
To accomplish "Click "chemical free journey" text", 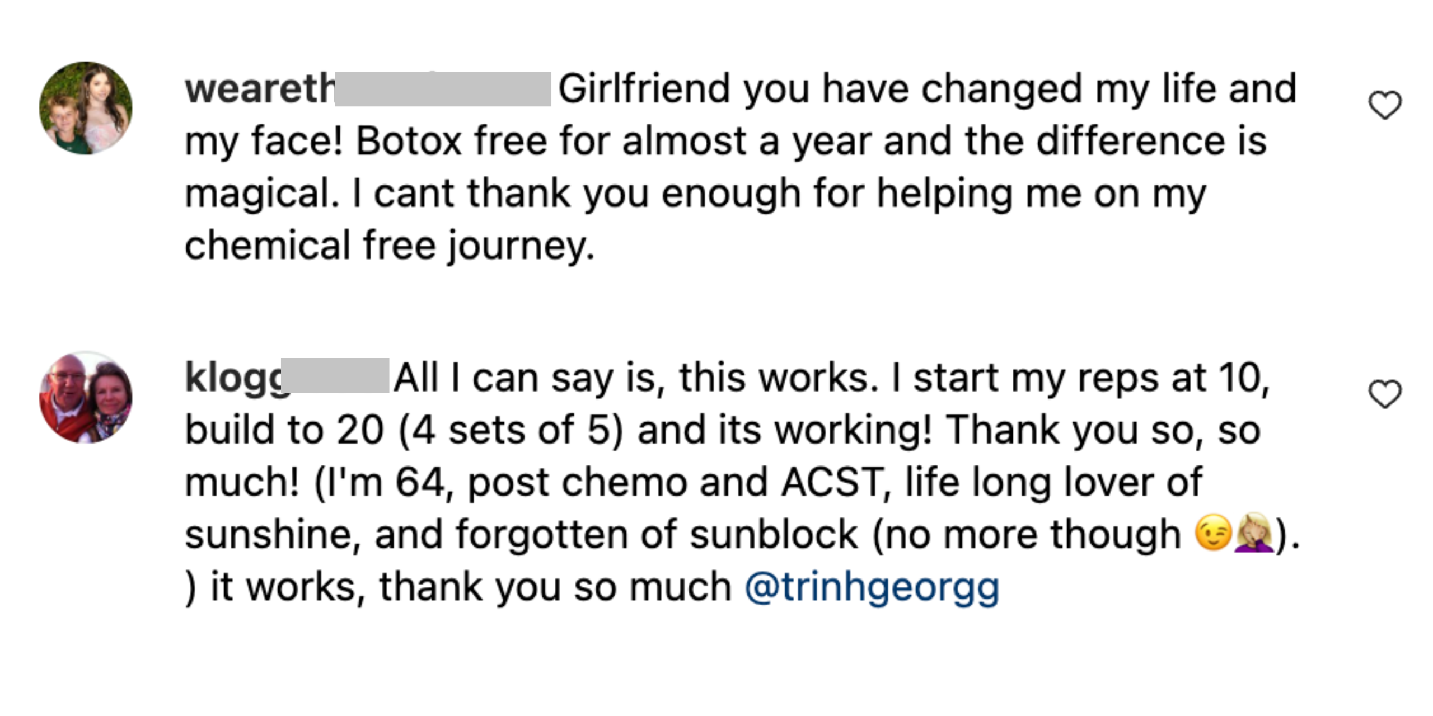I will 390,246.
